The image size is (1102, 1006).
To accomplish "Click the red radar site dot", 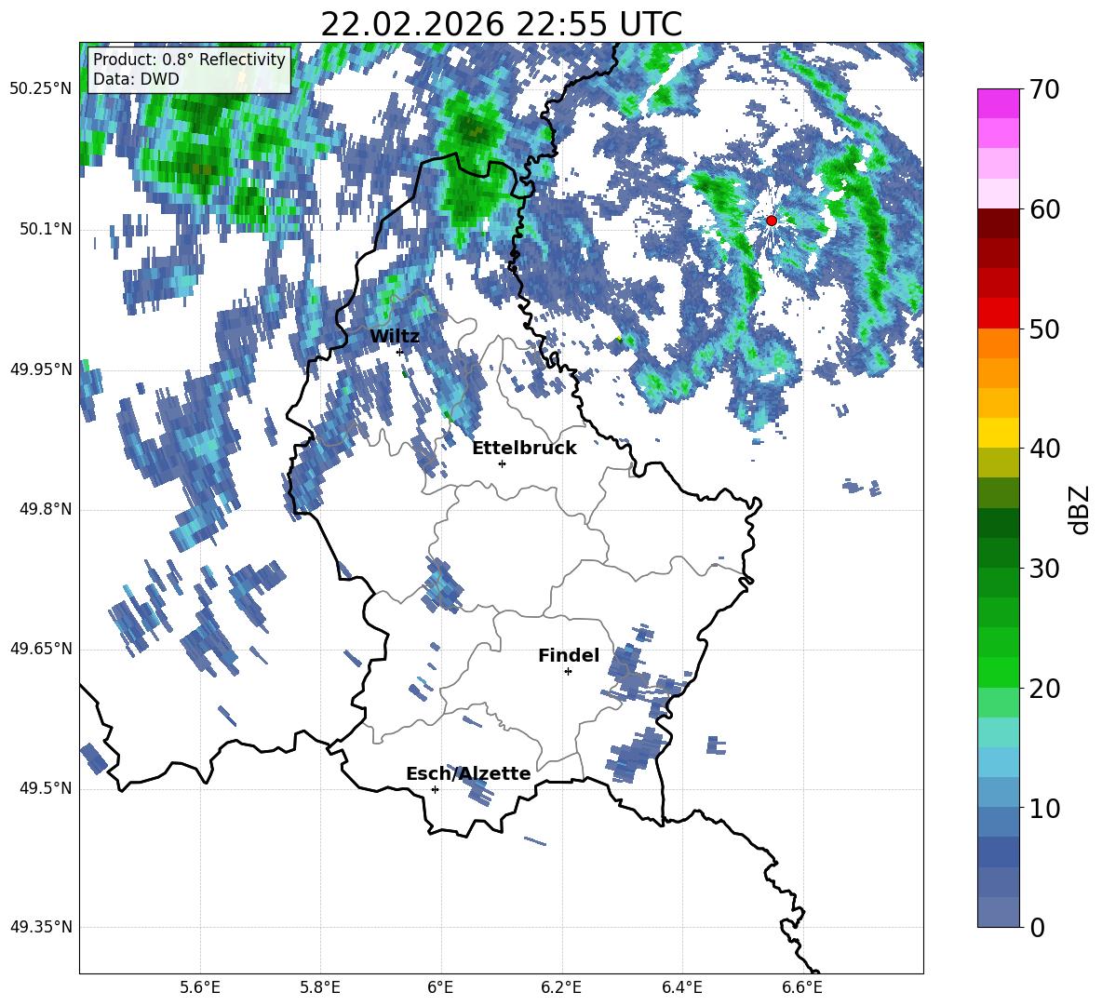I will (x=771, y=221).
